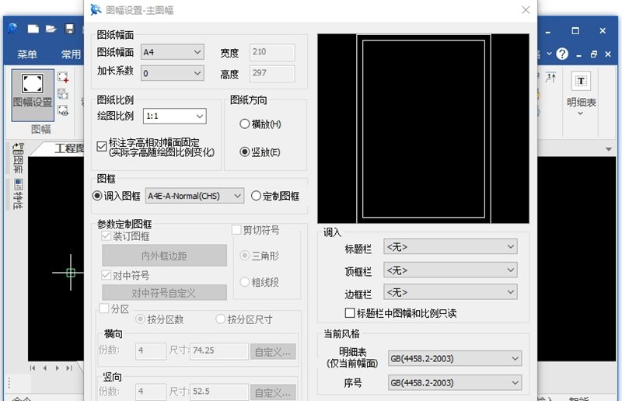This screenshot has height=401, width=622.
Task: Toggle the 对中符号 checkbox
Action: (x=106, y=275)
